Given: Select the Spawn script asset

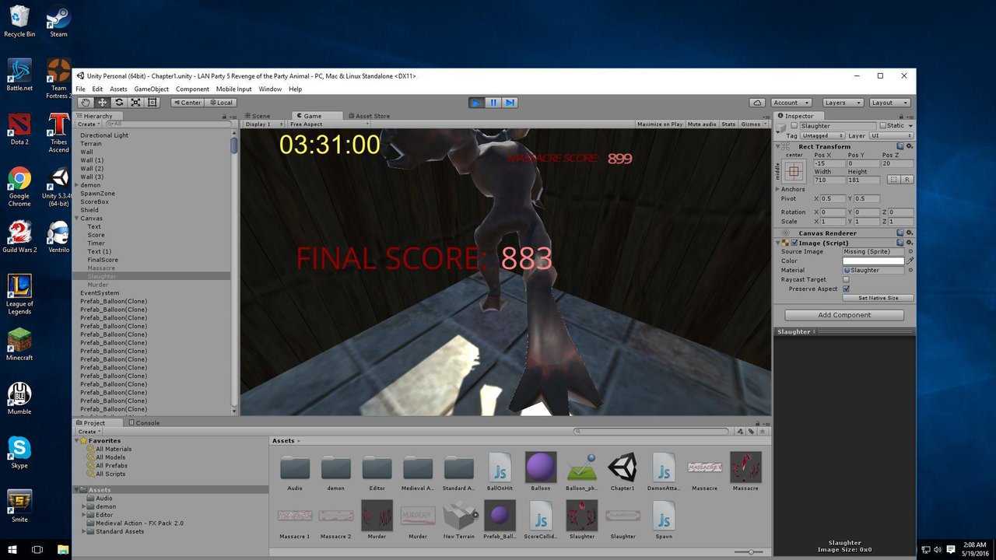Looking at the screenshot, I should [x=663, y=519].
